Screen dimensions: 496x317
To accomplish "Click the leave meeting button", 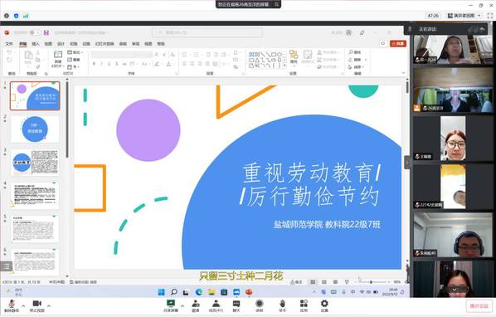I will tap(479, 305).
